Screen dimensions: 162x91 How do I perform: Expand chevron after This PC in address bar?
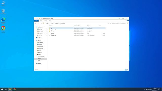(x=50, y=23)
